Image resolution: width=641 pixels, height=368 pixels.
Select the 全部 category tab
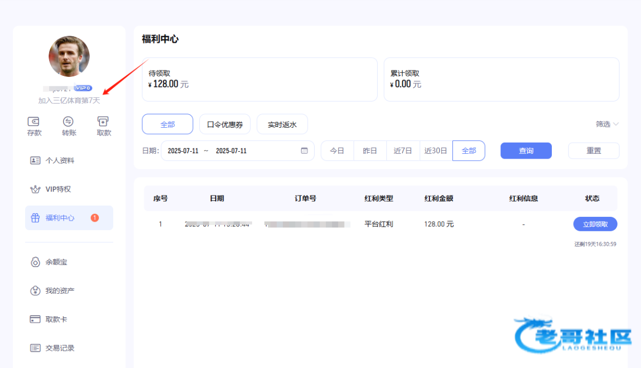point(167,124)
